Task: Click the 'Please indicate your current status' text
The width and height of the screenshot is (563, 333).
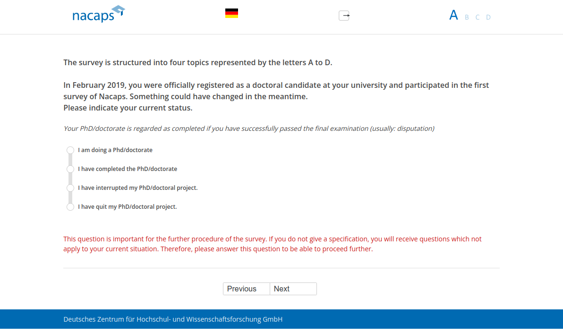Action: (x=128, y=108)
